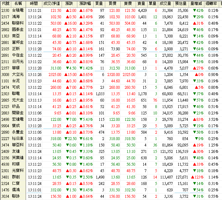Click stock code 3008

tap(5, 75)
